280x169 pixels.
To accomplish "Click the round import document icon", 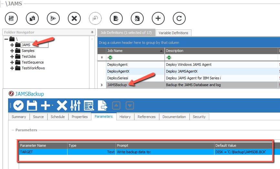I will [x=137, y=18].
